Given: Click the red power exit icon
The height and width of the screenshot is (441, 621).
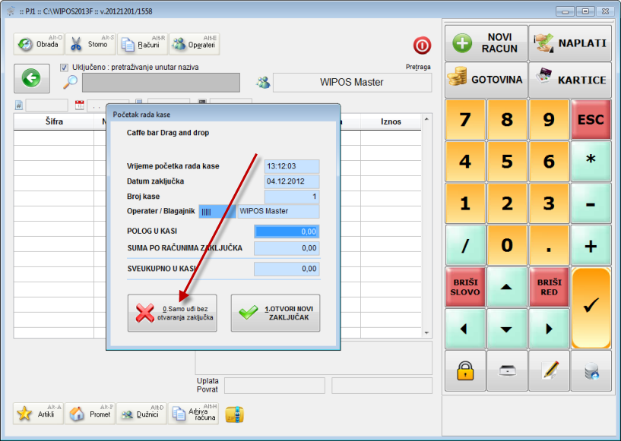Looking at the screenshot, I should point(422,45).
